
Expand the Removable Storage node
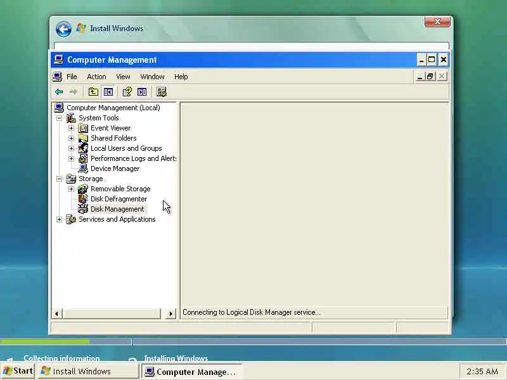click(71, 189)
